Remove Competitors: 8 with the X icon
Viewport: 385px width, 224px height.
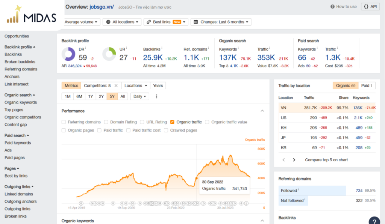[x=116, y=86]
